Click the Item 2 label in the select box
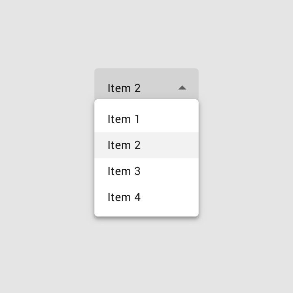This screenshot has height=293, width=293. point(124,88)
